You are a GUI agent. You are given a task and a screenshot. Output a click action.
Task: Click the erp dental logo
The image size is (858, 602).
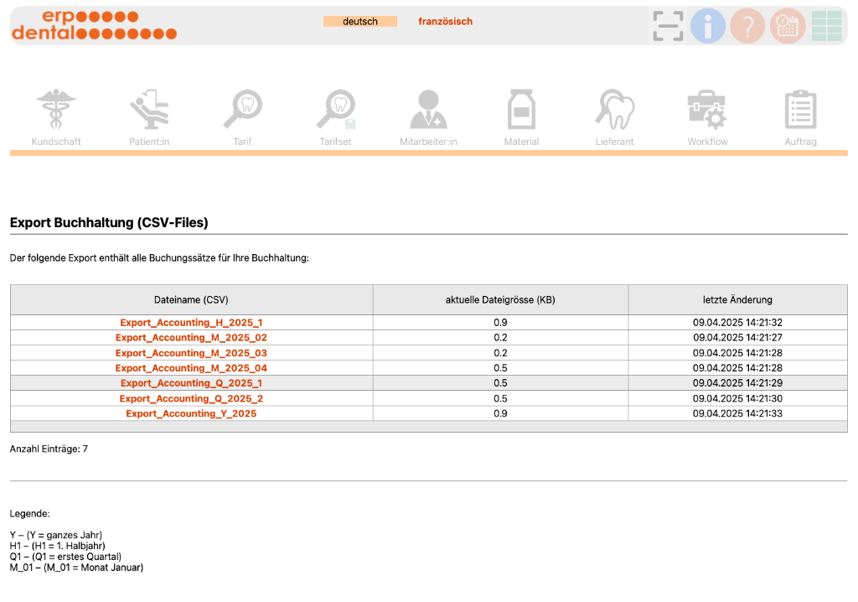click(94, 25)
